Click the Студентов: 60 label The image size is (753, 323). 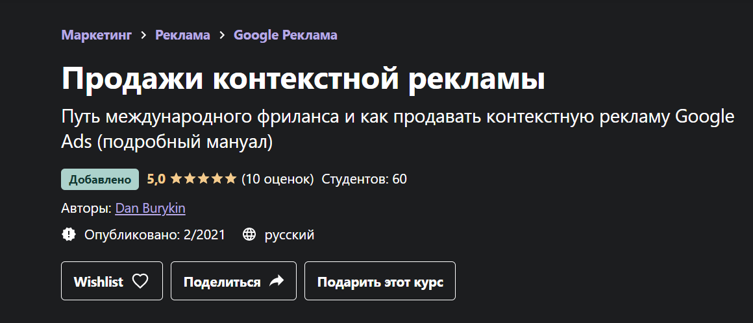pyautogui.click(x=364, y=179)
